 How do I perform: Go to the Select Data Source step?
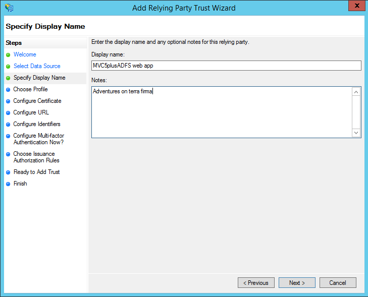[x=37, y=66]
